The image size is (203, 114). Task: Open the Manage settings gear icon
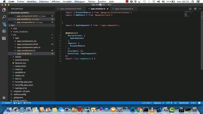click(x=4, y=98)
